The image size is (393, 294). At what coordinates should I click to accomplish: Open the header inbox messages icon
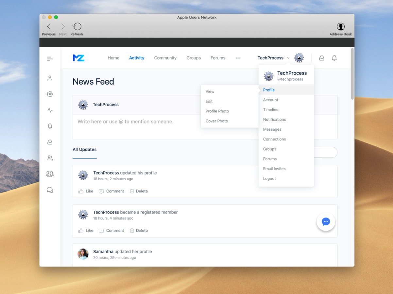322,58
